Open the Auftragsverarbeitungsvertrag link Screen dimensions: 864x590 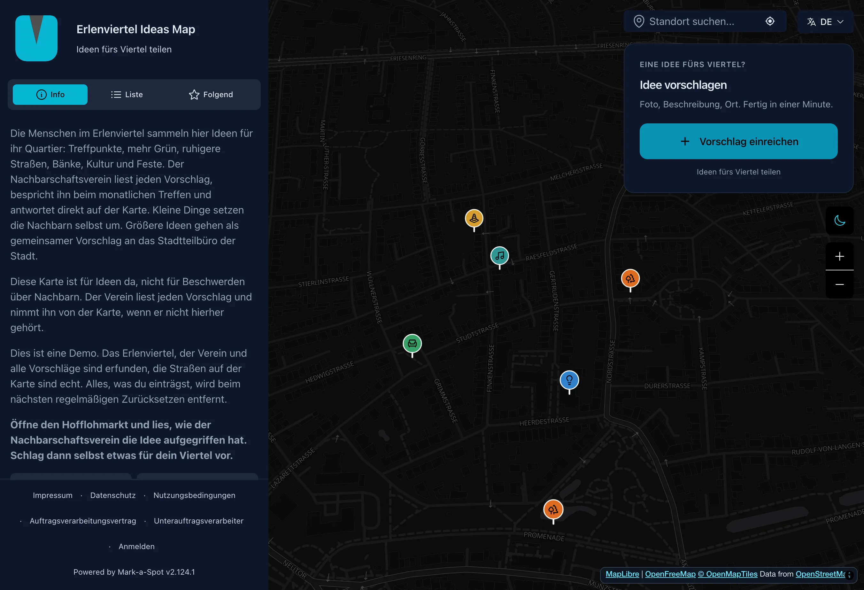[x=83, y=521]
